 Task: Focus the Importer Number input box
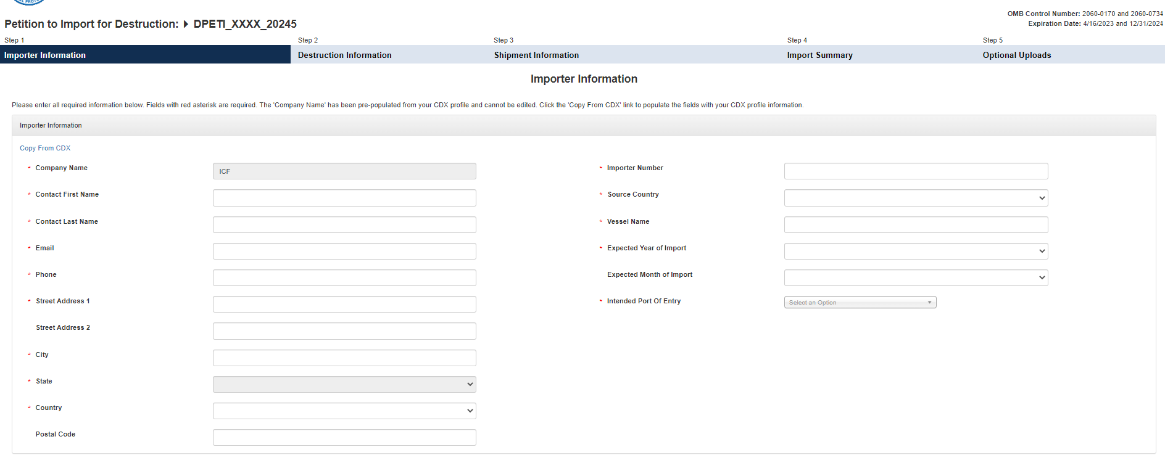(916, 171)
